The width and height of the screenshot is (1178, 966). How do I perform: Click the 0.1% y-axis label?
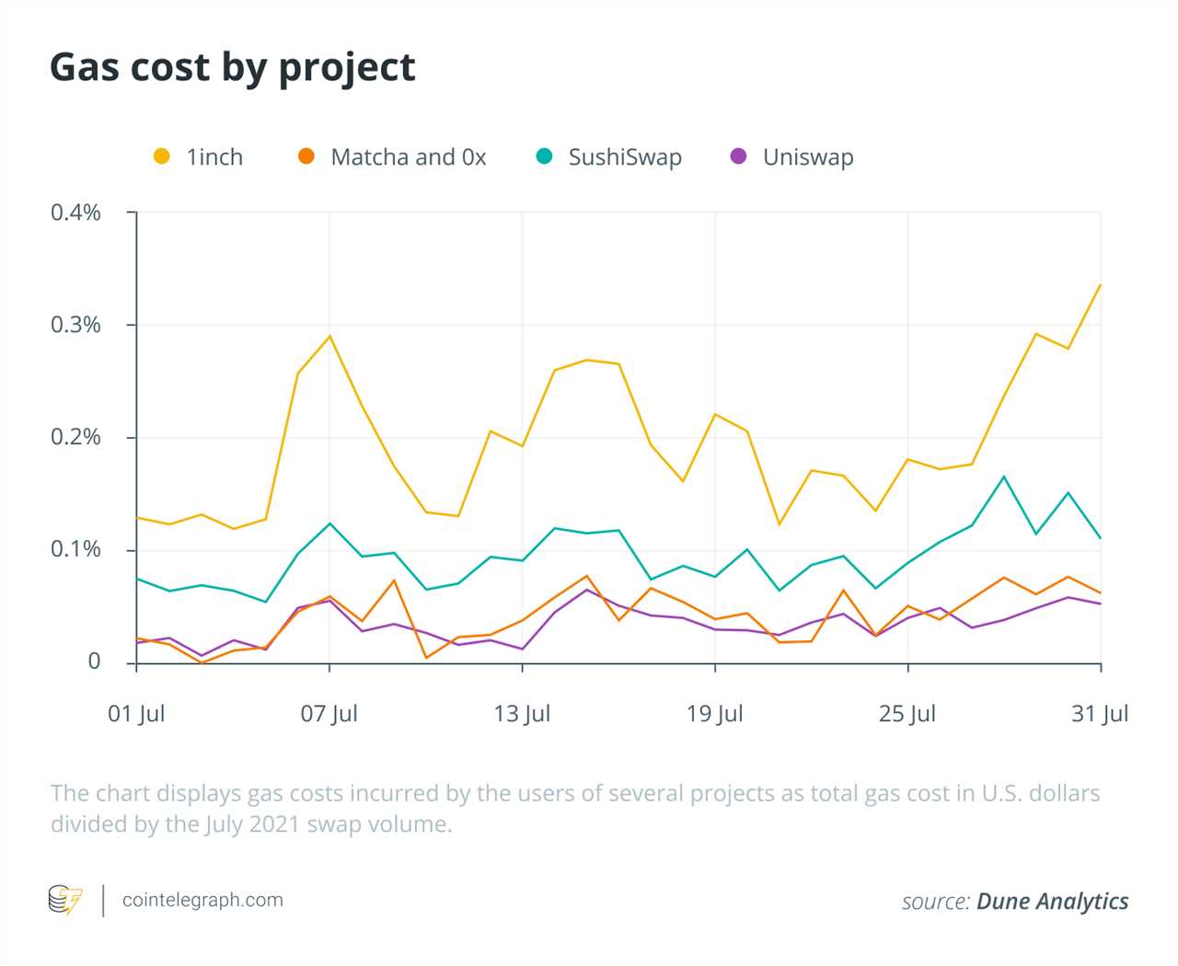75,549
